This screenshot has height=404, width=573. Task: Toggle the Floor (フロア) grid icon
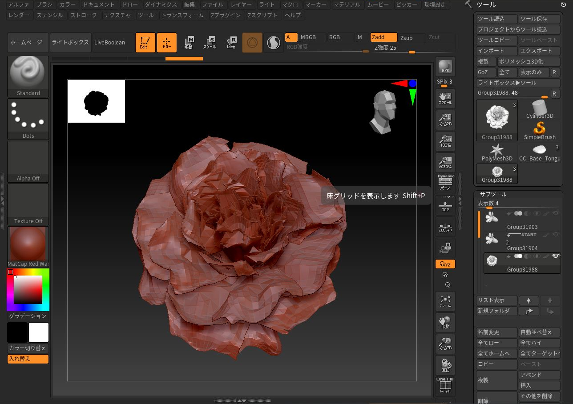445,205
